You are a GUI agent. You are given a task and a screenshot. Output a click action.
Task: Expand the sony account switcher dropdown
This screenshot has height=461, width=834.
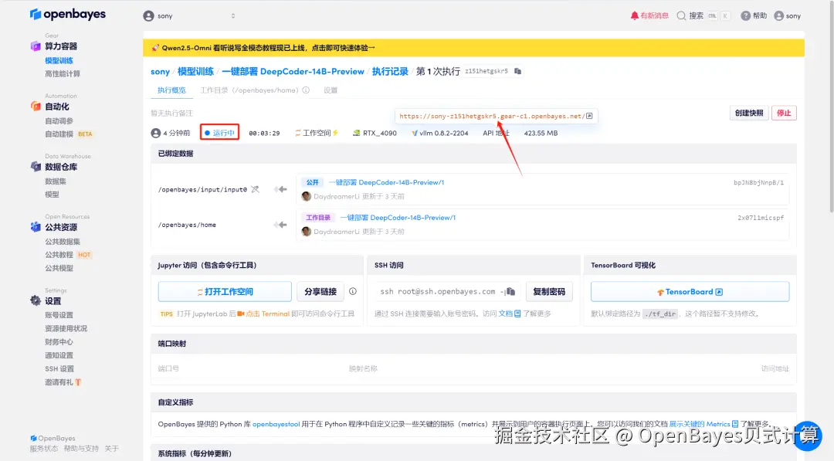[233, 16]
